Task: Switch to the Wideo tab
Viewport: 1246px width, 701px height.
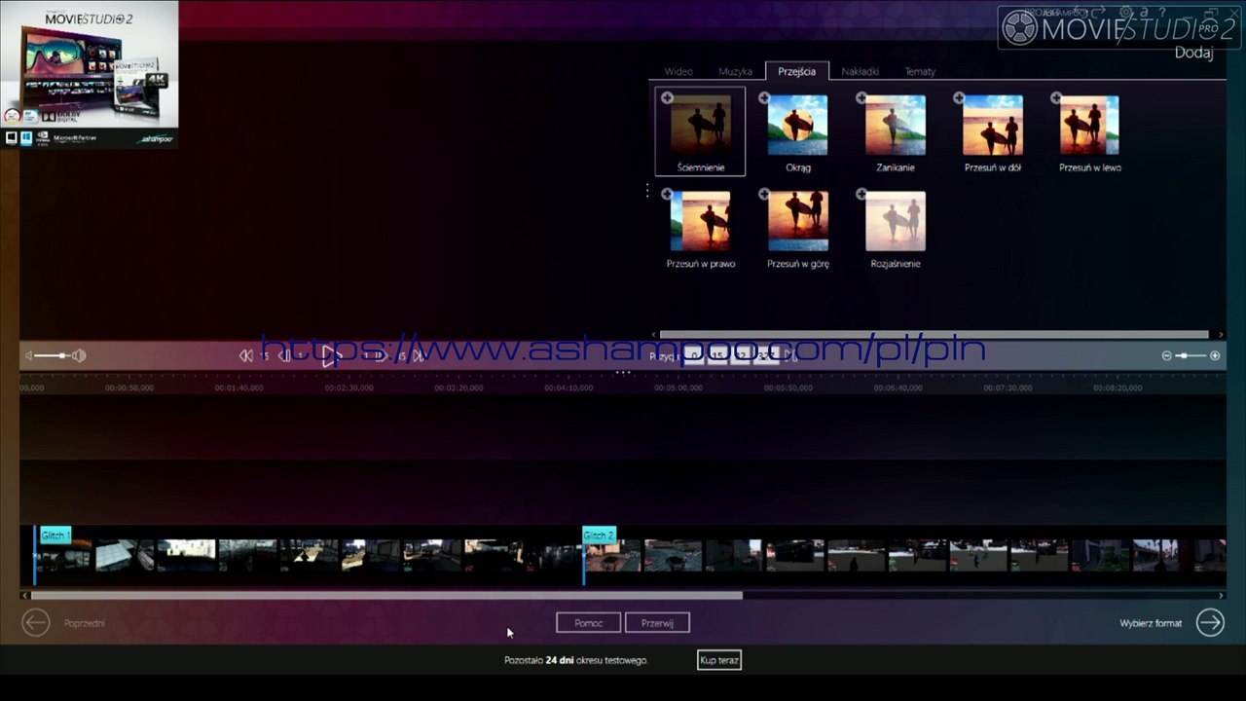Action: pos(678,71)
